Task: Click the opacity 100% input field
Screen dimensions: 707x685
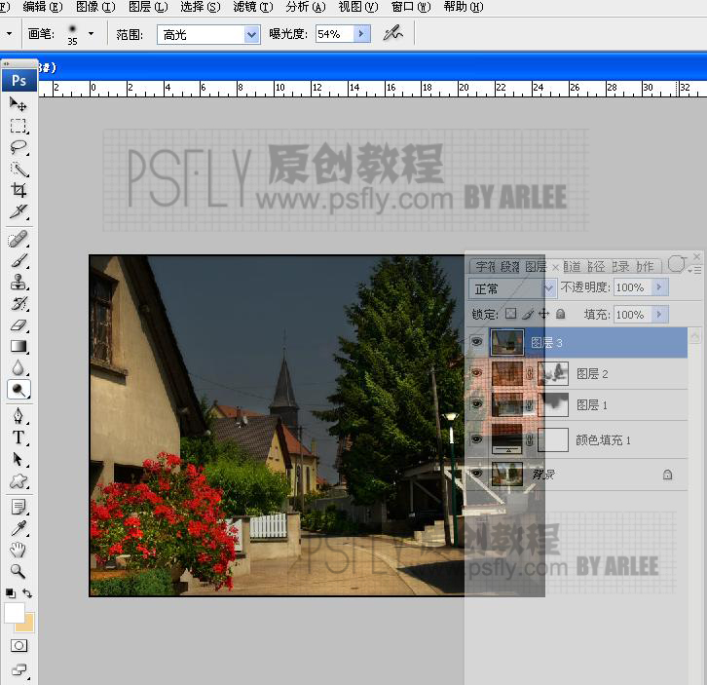Action: point(633,287)
